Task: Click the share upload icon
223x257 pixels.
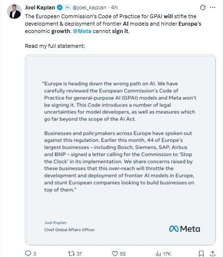Action: click(213, 254)
